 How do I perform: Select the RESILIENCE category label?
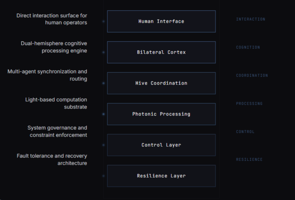coord(249,159)
